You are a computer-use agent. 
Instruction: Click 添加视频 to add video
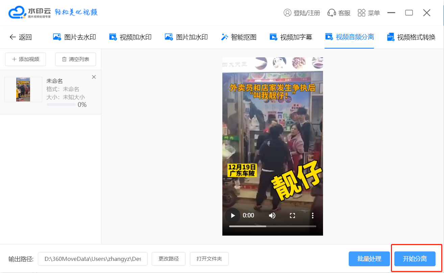26,59
